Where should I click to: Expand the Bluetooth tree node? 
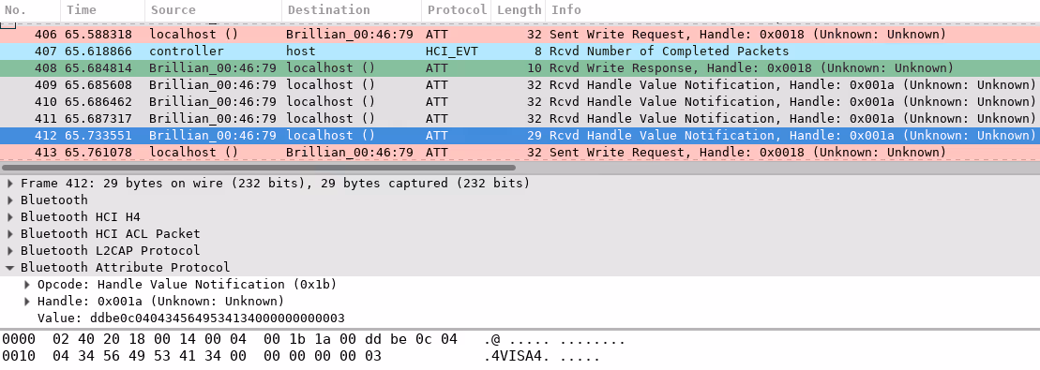(x=10, y=200)
